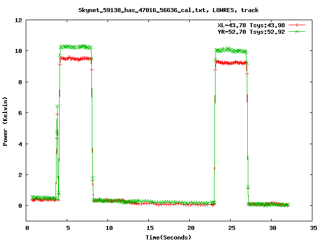
Task: Click y-axis tick label 6
Action: coord(20,113)
